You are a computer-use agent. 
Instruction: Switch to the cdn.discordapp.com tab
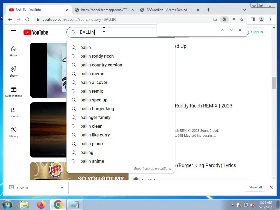tap(104, 10)
